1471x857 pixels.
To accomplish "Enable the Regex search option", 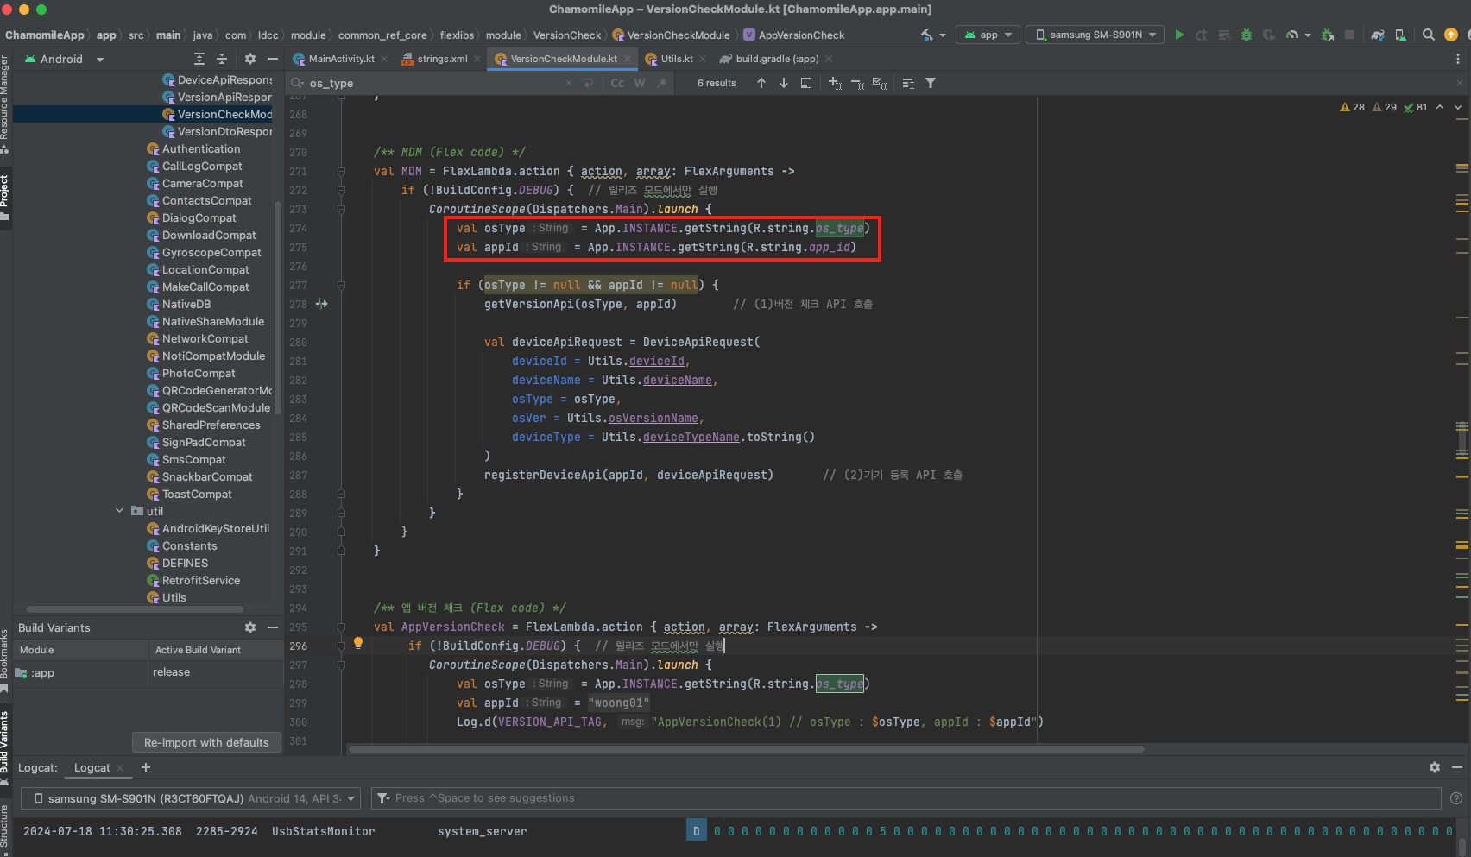I will tap(662, 83).
